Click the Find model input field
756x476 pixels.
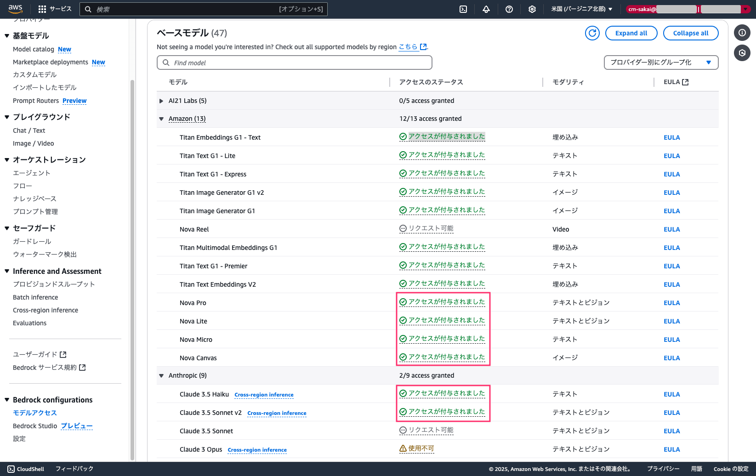pos(295,62)
